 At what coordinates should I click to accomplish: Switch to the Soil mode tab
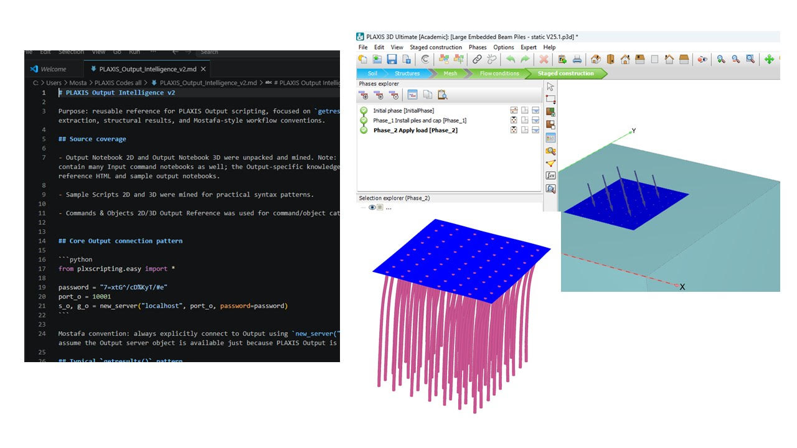373,73
